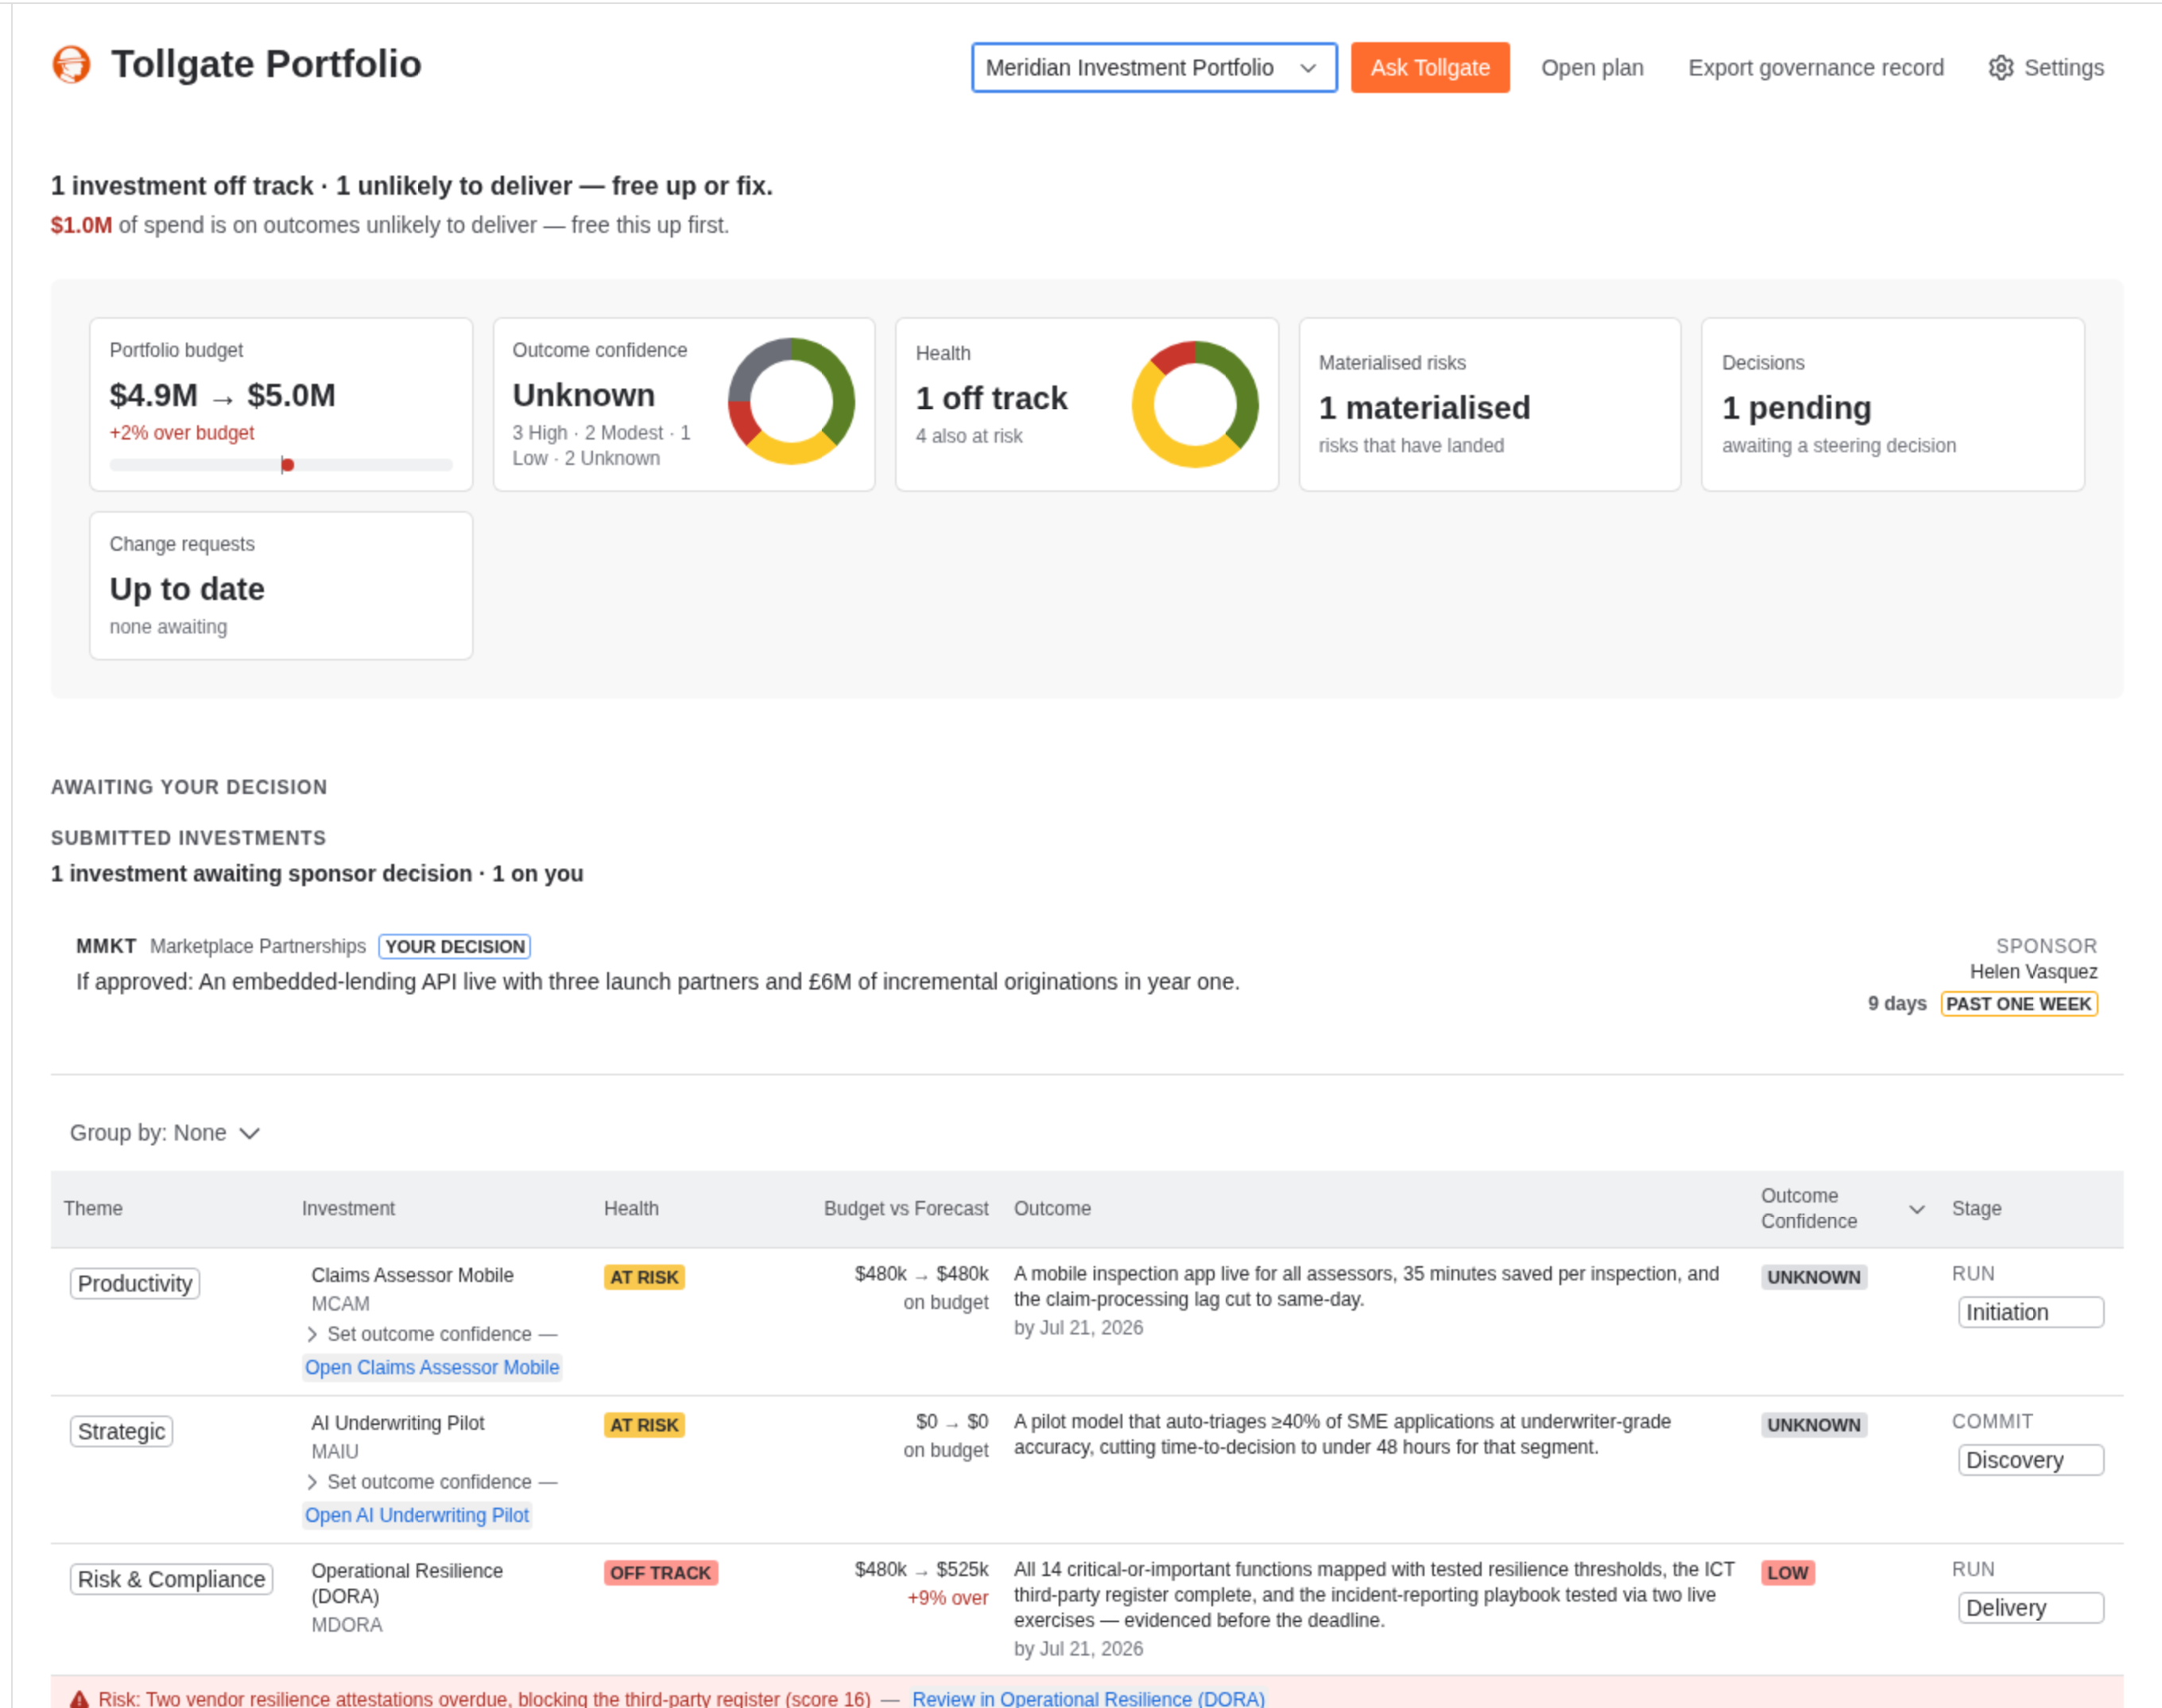Click the Health column header
This screenshot has height=1708, width=2162.
pyautogui.click(x=631, y=1208)
